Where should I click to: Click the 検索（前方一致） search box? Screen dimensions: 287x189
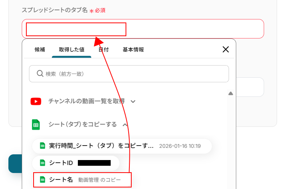point(129,74)
